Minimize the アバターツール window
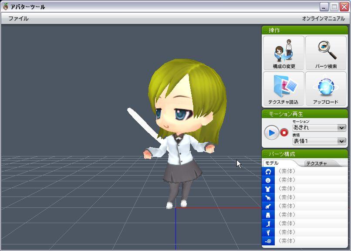This screenshot has width=351, height=251. 324,7
